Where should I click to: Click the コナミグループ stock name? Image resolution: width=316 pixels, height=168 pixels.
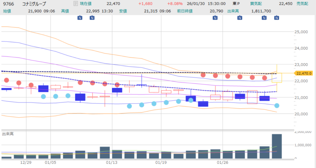click(x=34, y=4)
